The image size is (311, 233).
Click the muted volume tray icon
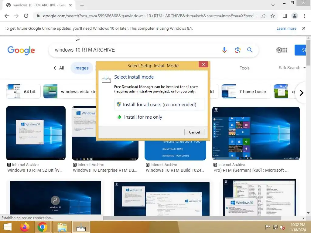click(282, 227)
